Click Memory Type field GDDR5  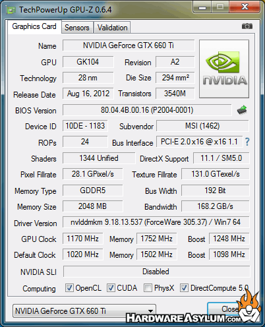point(93,191)
